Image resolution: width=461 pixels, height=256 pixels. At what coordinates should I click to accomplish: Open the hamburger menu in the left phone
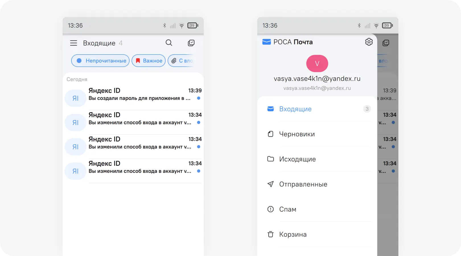point(73,43)
